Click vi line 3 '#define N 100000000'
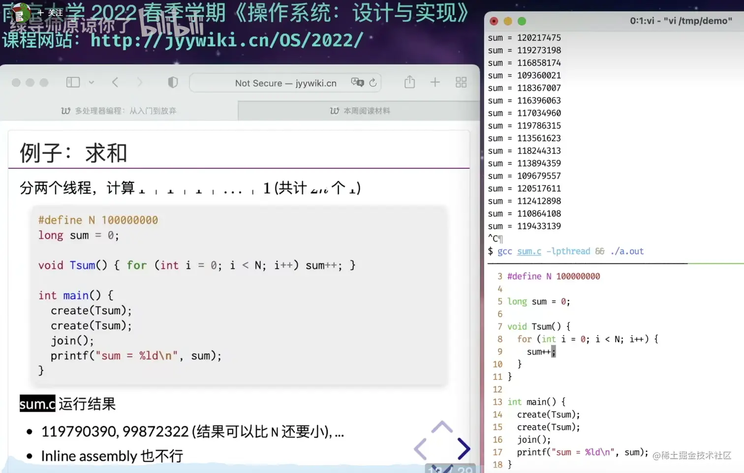This screenshot has height=473, width=744. click(554, 276)
